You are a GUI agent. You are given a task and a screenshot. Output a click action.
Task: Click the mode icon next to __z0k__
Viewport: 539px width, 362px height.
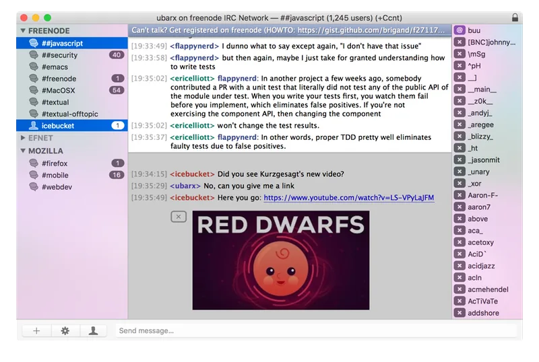(x=459, y=101)
